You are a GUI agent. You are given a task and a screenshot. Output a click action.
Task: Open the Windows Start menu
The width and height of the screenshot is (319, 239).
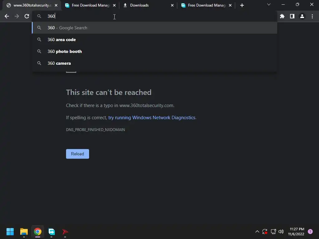(x=10, y=232)
